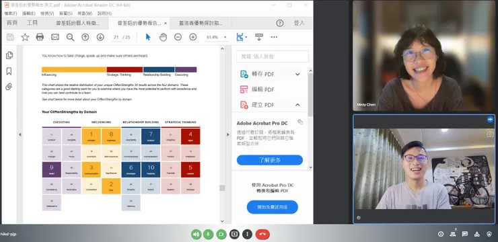The image size is (498, 242).
Task: Switch to the 蓋洛普優勢探討指 document tab
Action: 201,23
